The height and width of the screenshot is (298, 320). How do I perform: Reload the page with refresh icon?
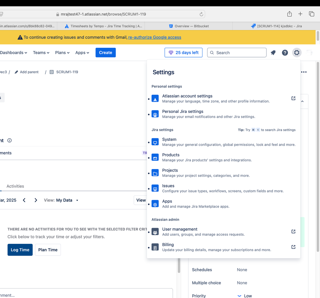pyautogui.click(x=201, y=14)
